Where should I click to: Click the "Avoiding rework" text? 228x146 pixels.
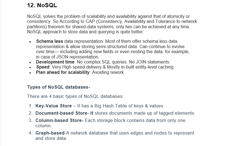[108, 72]
